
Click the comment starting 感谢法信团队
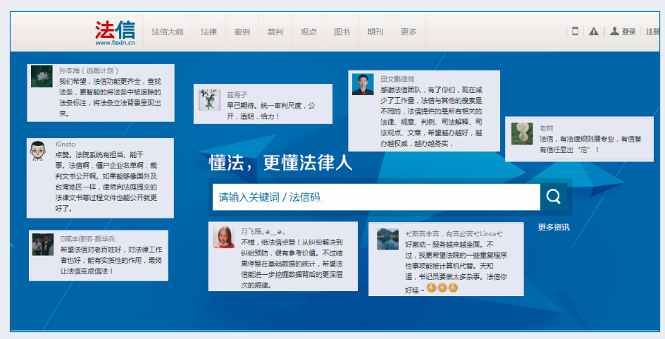(431, 117)
